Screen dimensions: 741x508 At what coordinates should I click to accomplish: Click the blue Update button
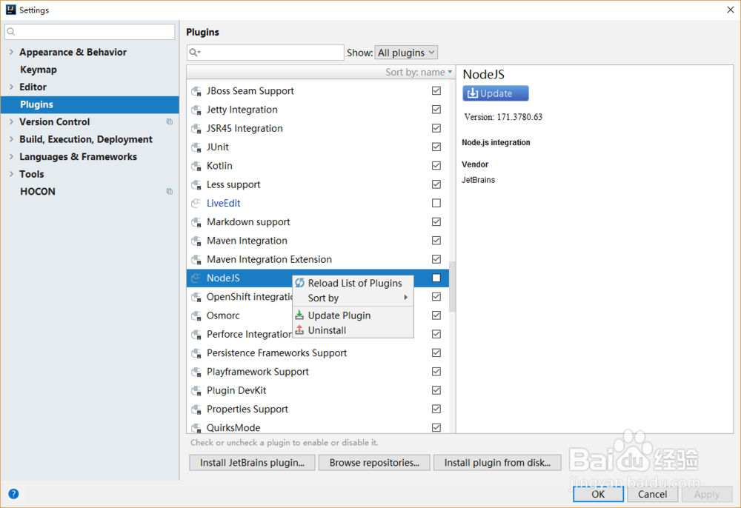[495, 93]
